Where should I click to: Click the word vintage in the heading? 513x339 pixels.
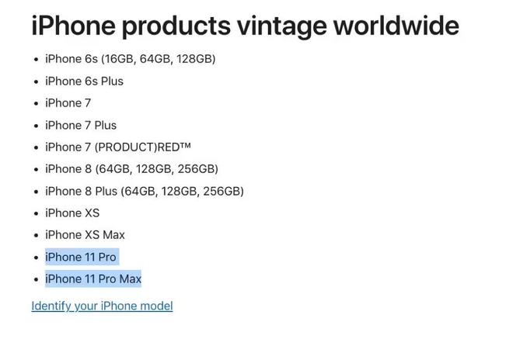(x=281, y=27)
